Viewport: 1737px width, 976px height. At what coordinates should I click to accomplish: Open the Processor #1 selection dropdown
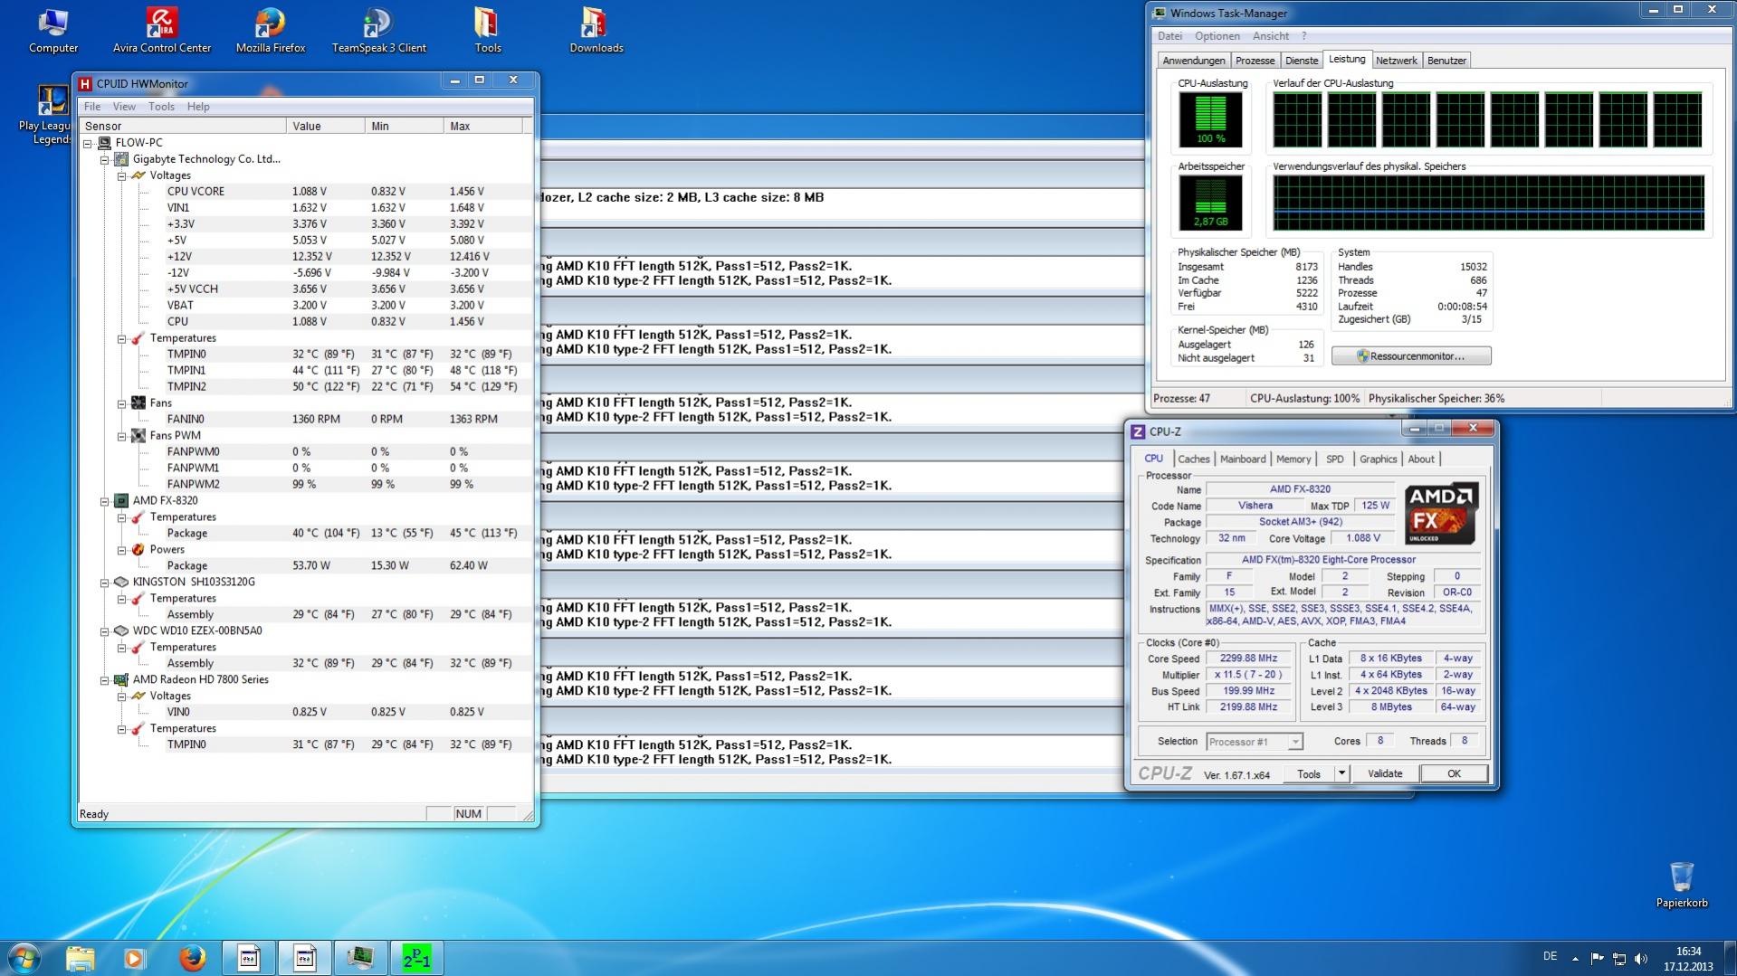[x=1295, y=742]
